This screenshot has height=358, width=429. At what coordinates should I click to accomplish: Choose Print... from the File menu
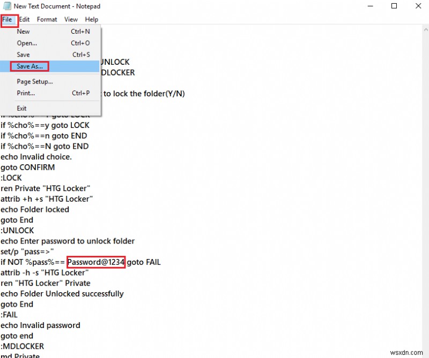tap(50, 93)
